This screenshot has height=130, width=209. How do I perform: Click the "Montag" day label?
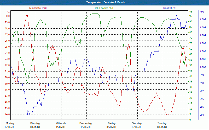click(10, 123)
